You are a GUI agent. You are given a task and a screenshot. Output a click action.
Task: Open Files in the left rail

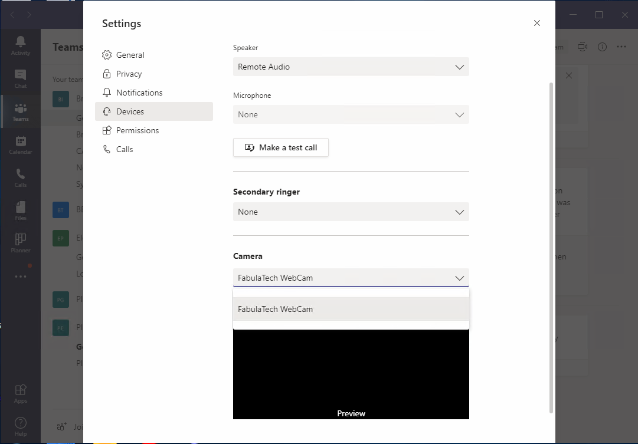(x=20, y=211)
